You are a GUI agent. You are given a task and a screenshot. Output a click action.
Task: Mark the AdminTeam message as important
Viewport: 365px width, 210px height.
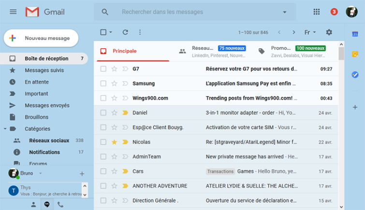[125, 157]
